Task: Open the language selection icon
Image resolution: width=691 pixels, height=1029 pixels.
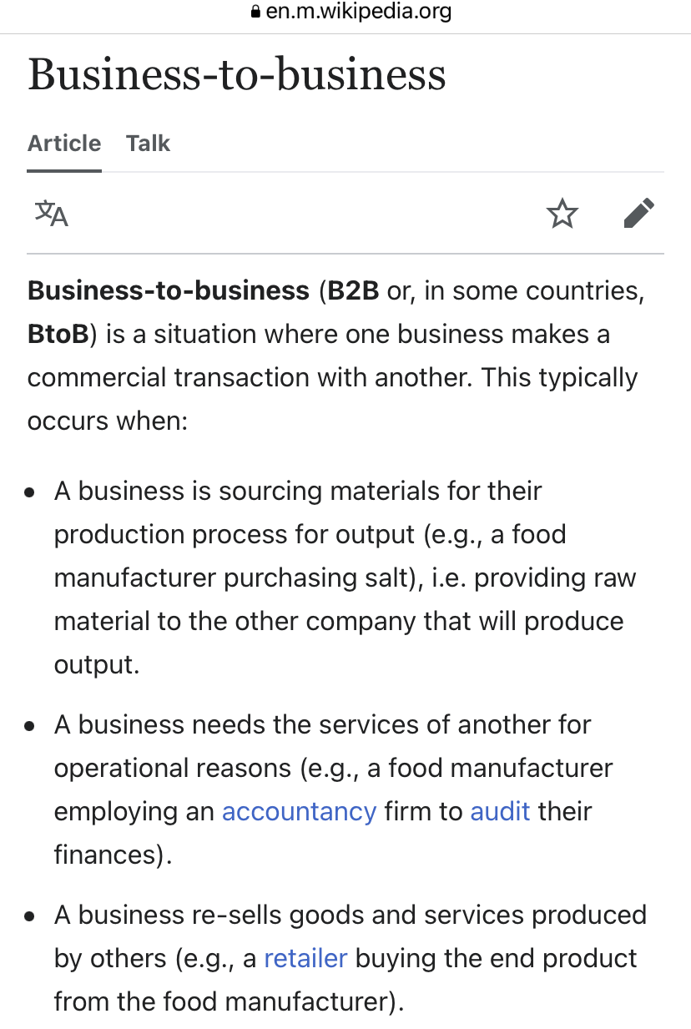Action: click(x=52, y=214)
